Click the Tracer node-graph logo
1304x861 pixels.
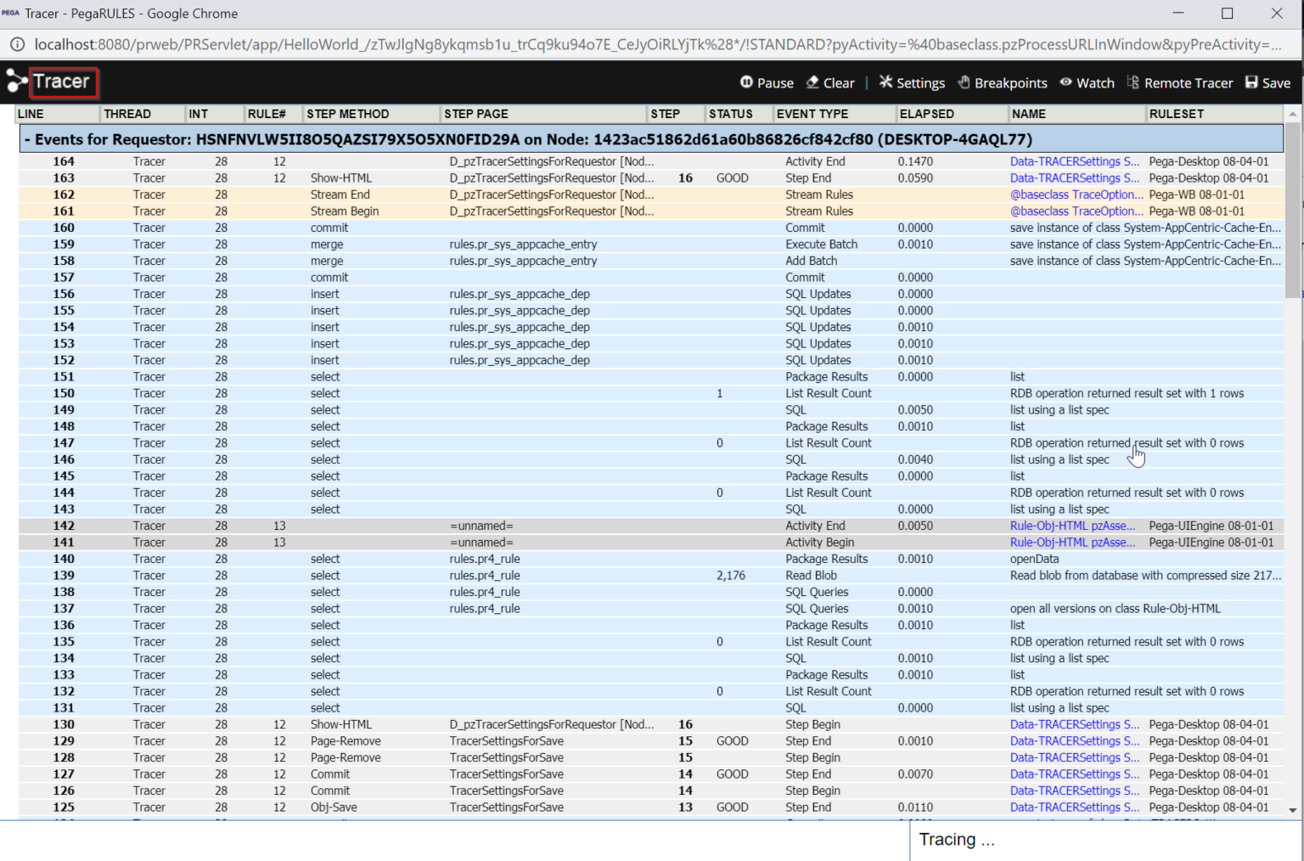14,82
